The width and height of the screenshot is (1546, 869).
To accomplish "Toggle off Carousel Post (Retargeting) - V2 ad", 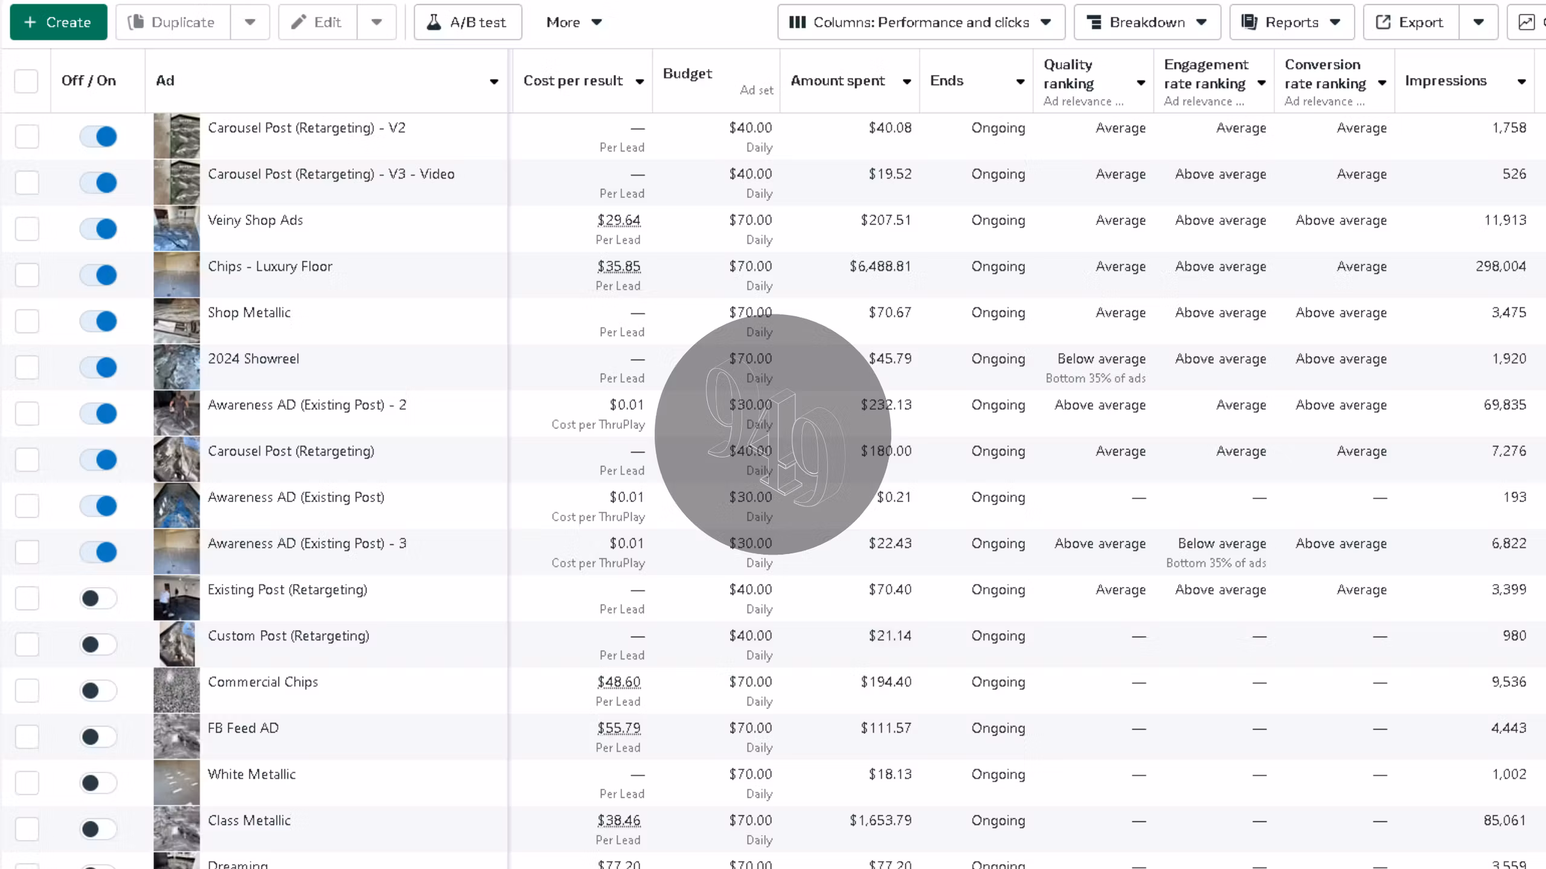I will [x=98, y=136].
